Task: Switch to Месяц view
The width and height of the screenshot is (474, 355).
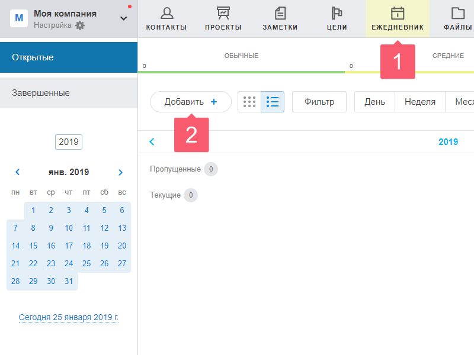Action: (460, 102)
